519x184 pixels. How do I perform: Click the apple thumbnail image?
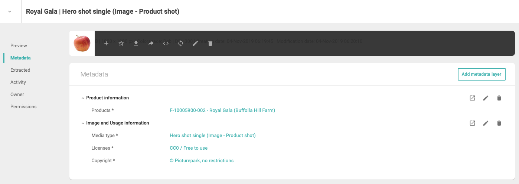click(x=82, y=43)
